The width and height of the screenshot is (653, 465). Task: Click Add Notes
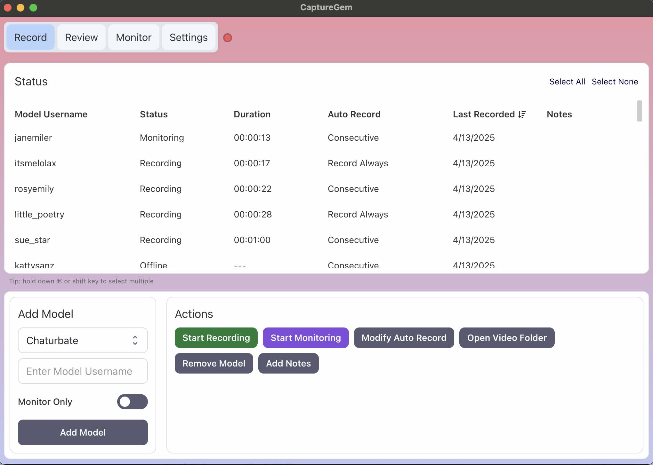point(288,363)
